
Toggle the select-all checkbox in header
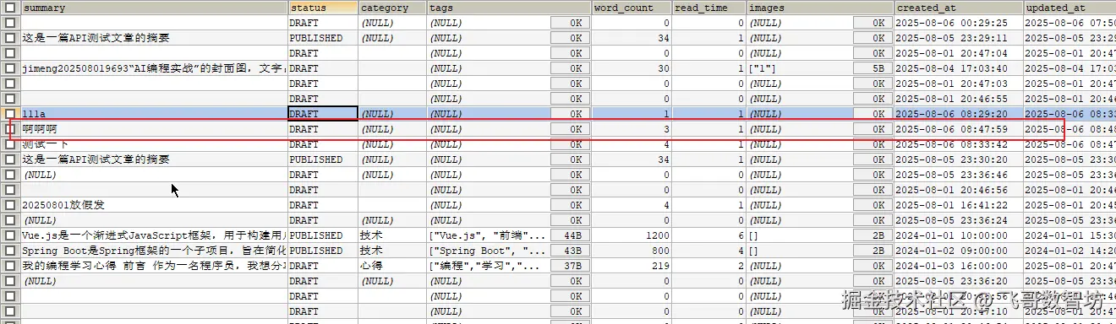[10, 8]
